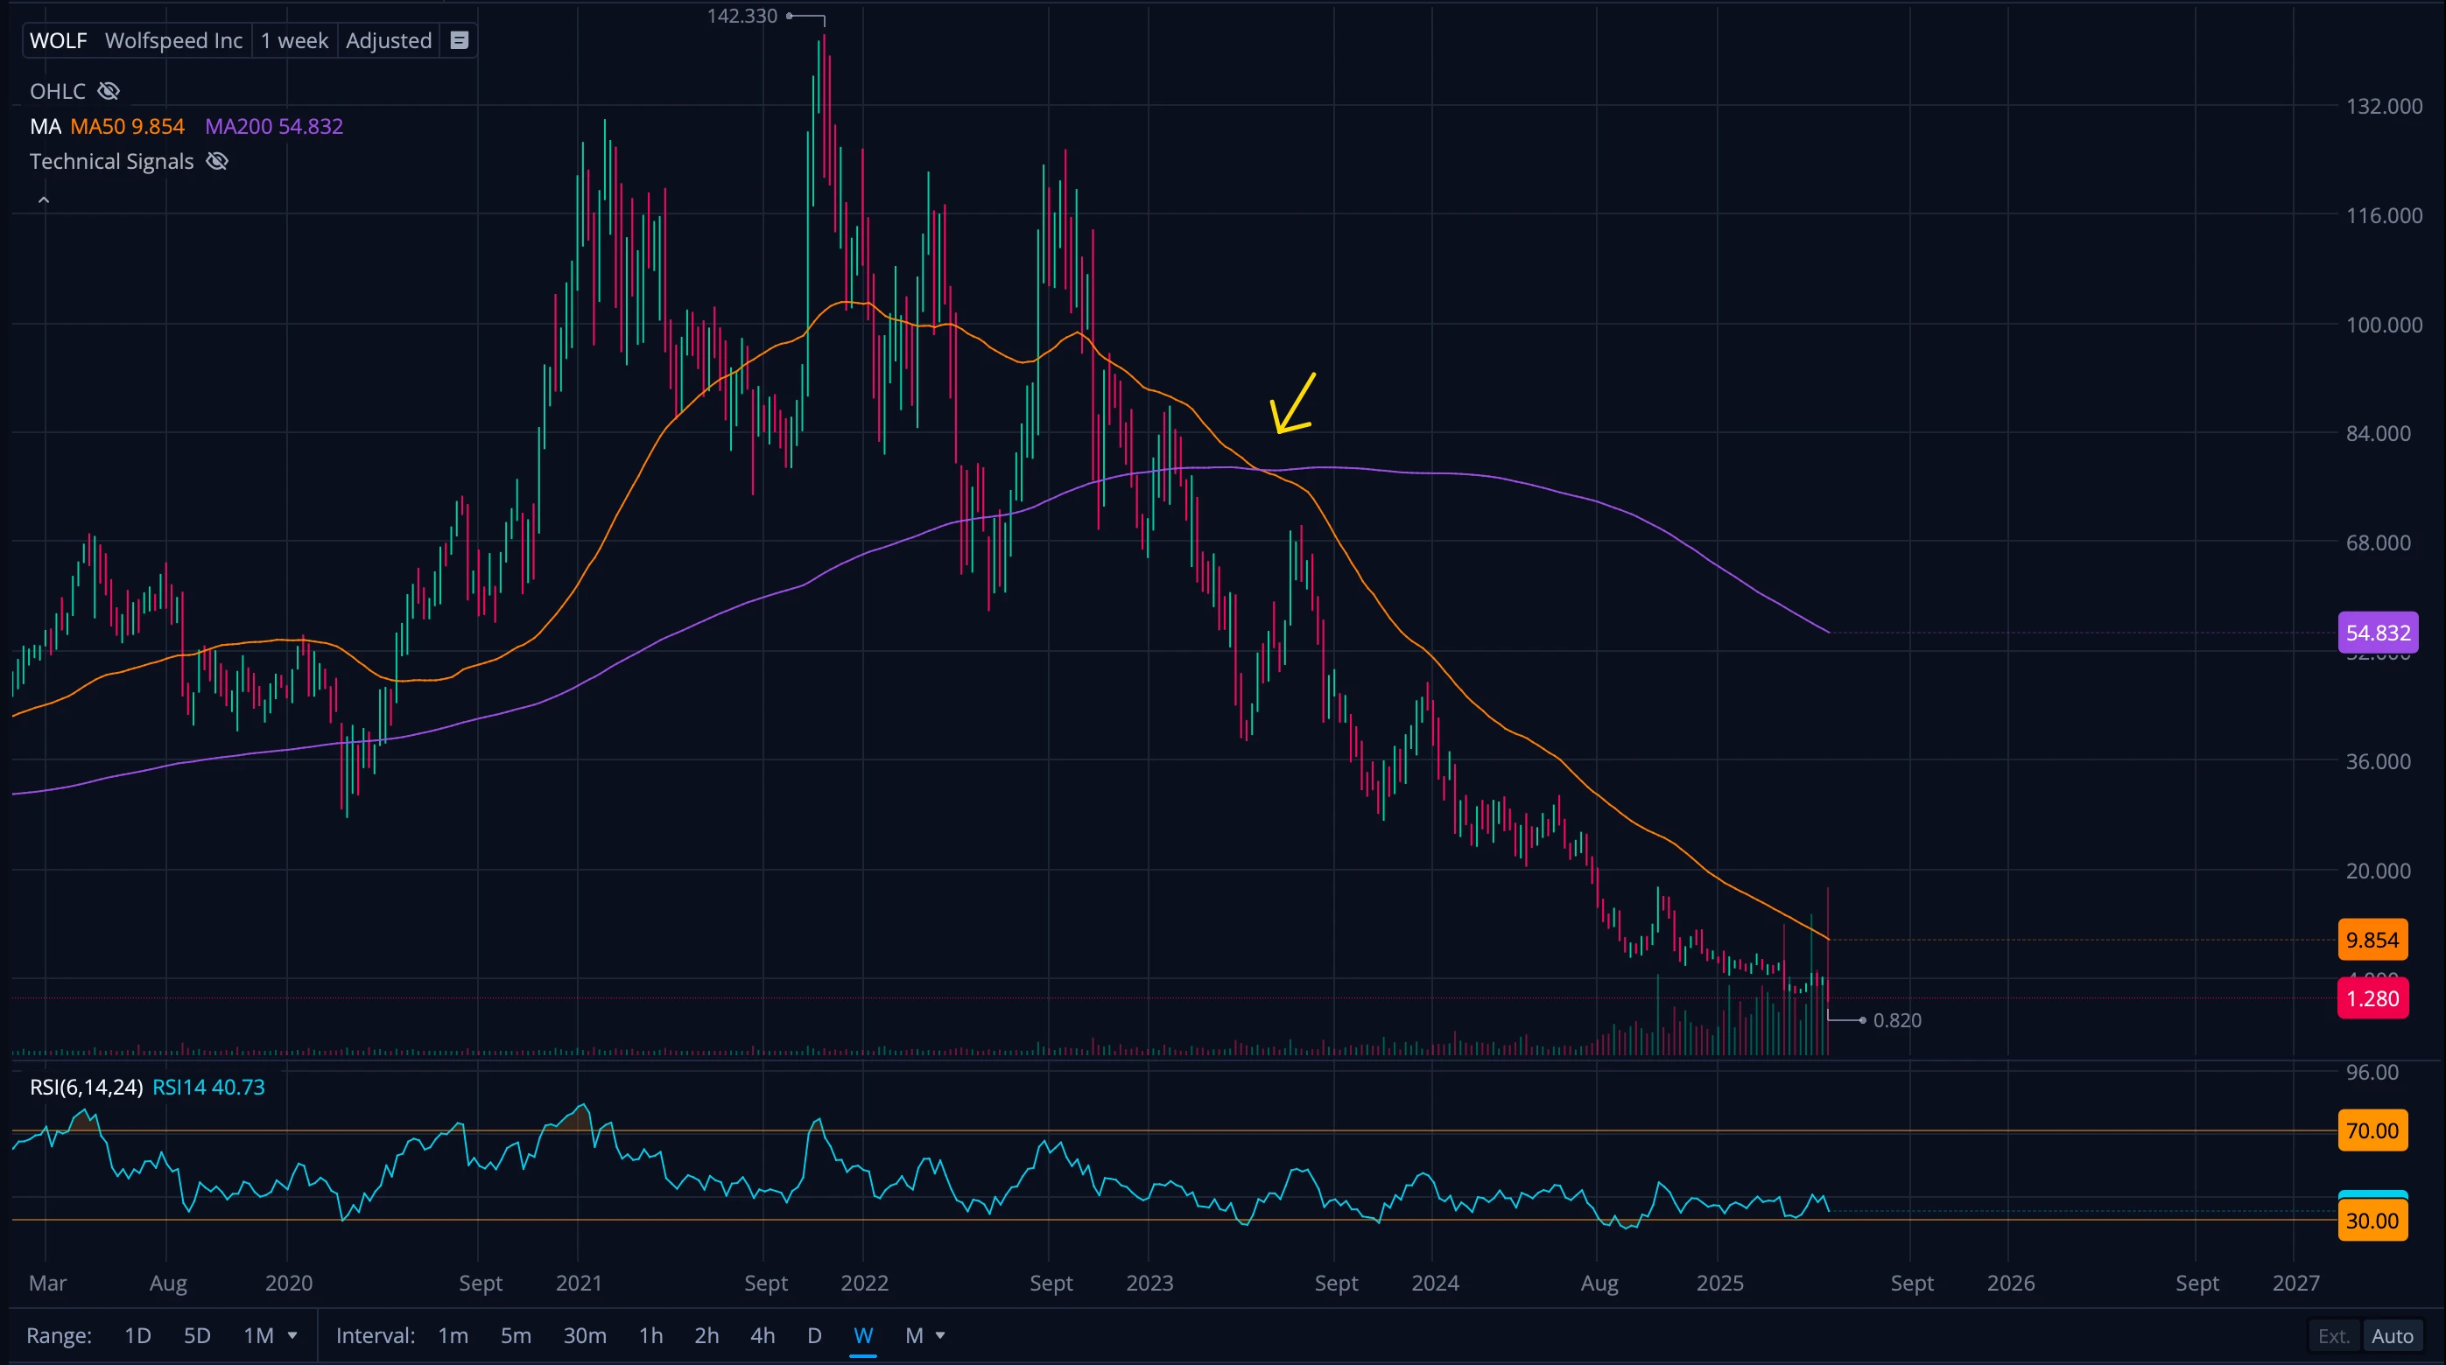Click the RSI14 40.73 value
The image size is (2446, 1365).
coord(209,1087)
